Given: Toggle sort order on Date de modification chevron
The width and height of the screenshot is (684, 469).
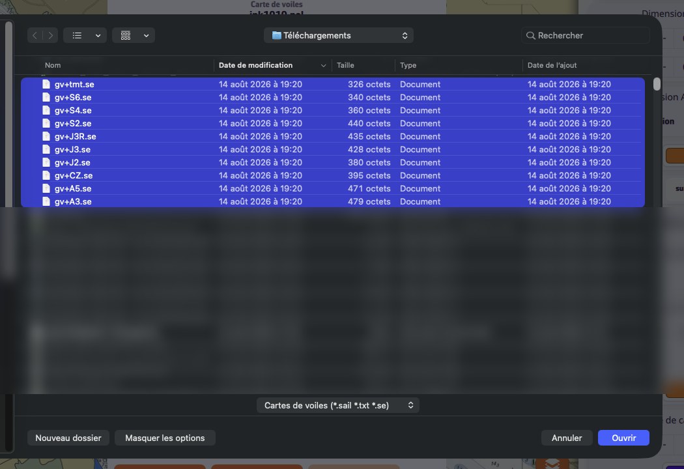Looking at the screenshot, I should click(323, 65).
